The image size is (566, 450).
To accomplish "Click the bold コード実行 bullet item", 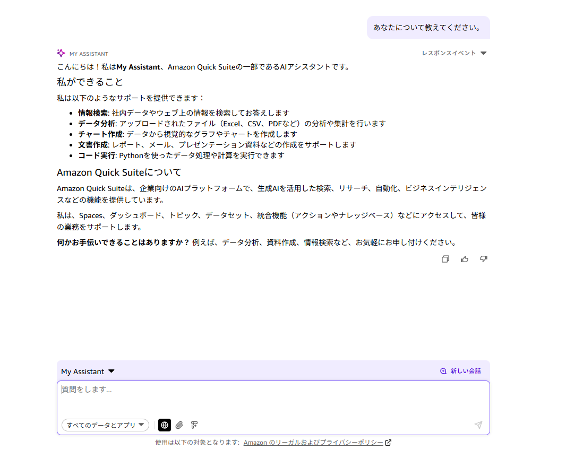I will pos(96,155).
